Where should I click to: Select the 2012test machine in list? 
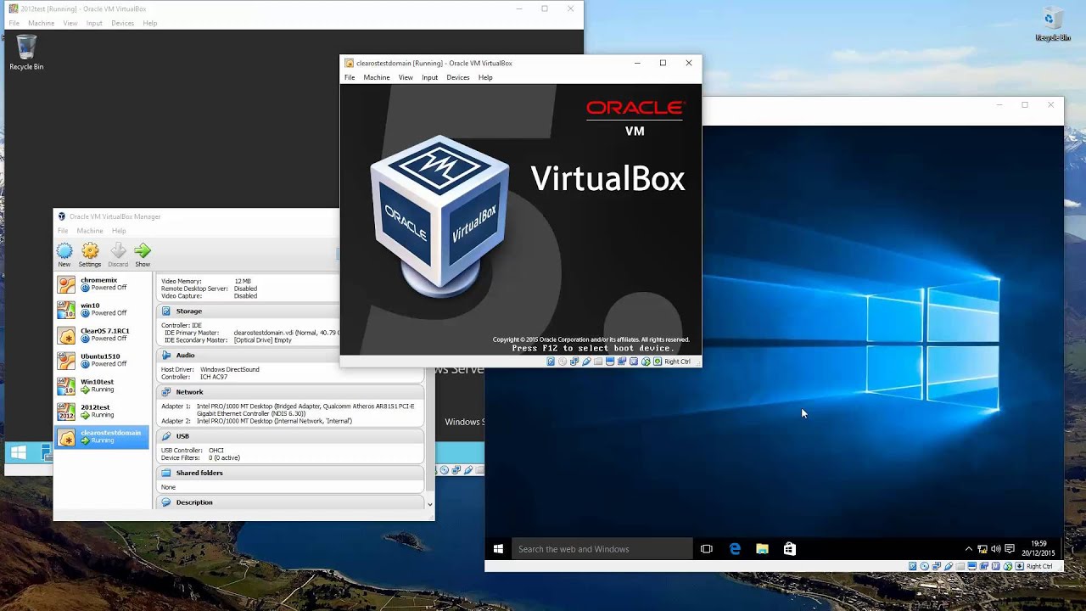pos(102,412)
